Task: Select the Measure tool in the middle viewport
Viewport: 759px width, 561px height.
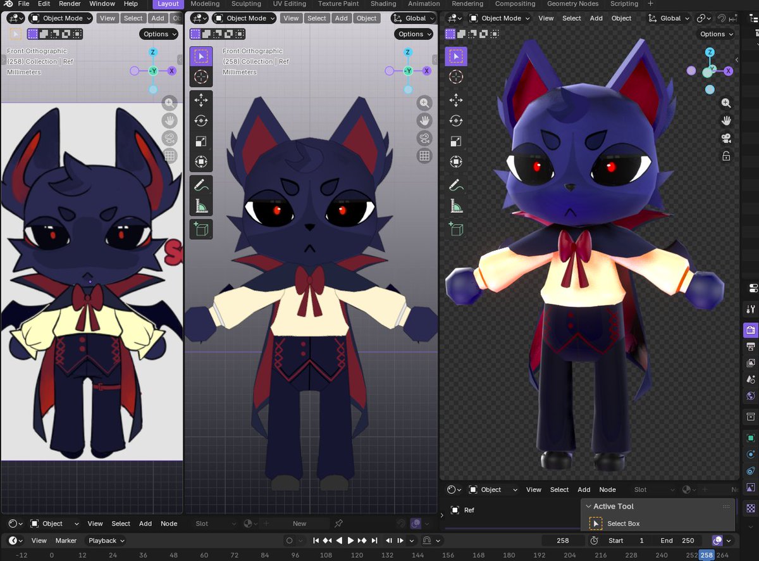Action: click(x=201, y=206)
